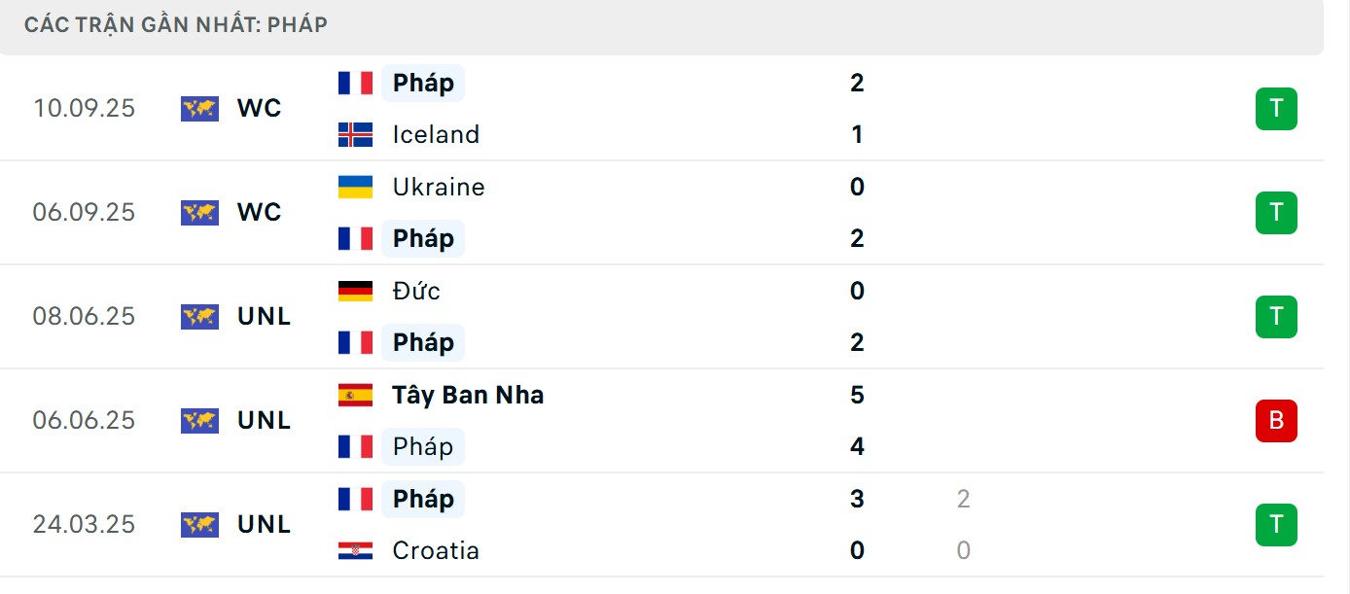This screenshot has height=594, width=1350.
Task: Click the green T badge for the Iceland match
Action: 1275,108
